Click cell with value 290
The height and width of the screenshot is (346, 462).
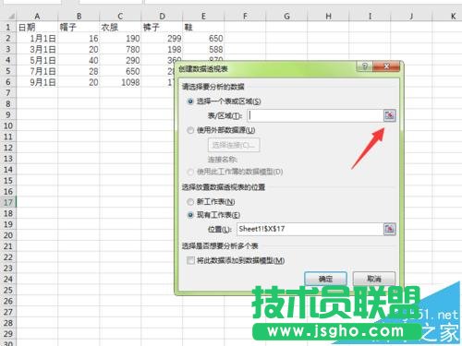point(120,60)
